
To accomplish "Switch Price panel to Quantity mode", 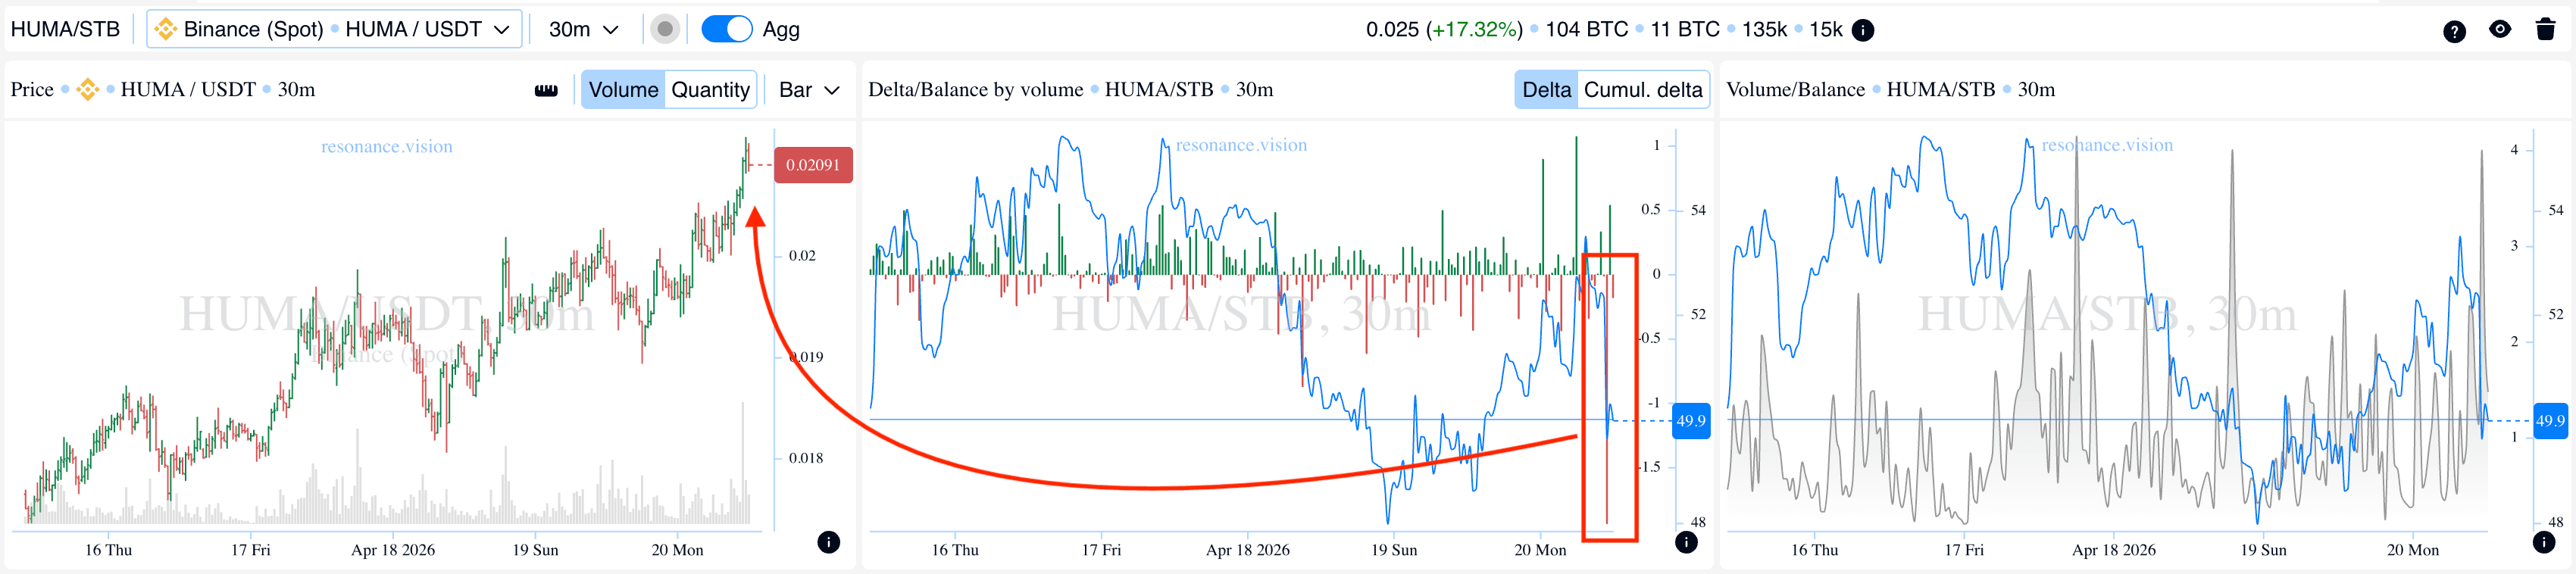I will coord(710,90).
